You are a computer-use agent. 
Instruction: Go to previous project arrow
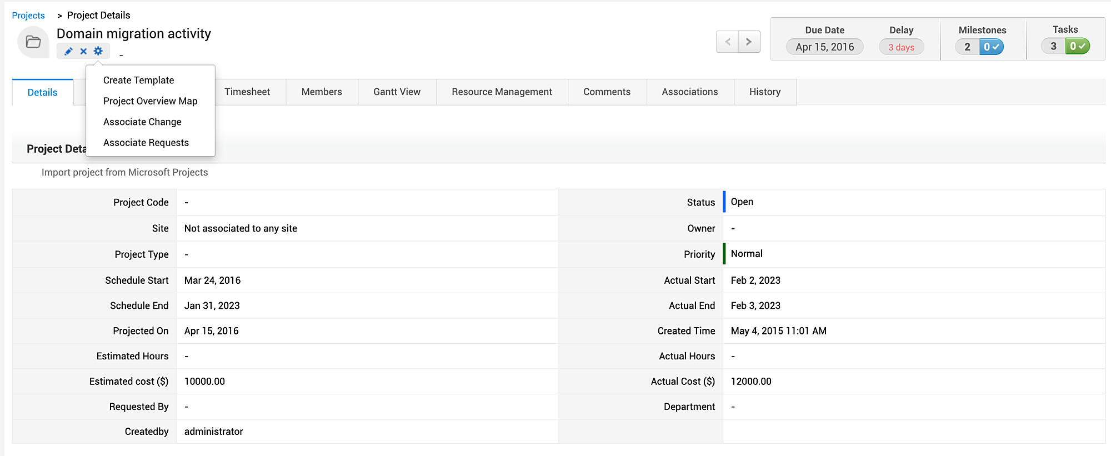click(728, 42)
